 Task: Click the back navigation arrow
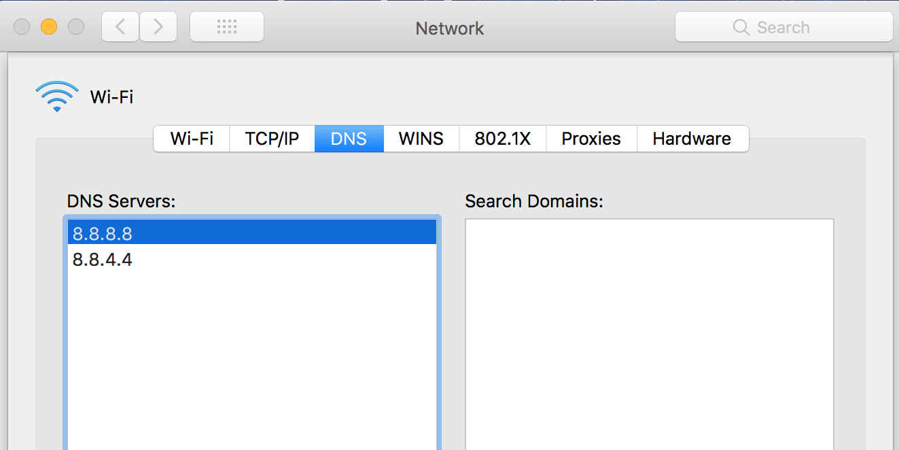[120, 27]
